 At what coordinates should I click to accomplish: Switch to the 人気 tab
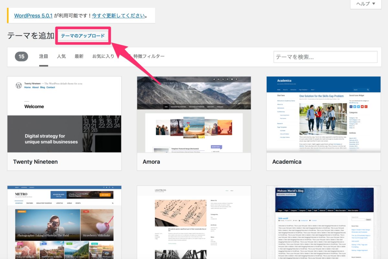point(61,56)
